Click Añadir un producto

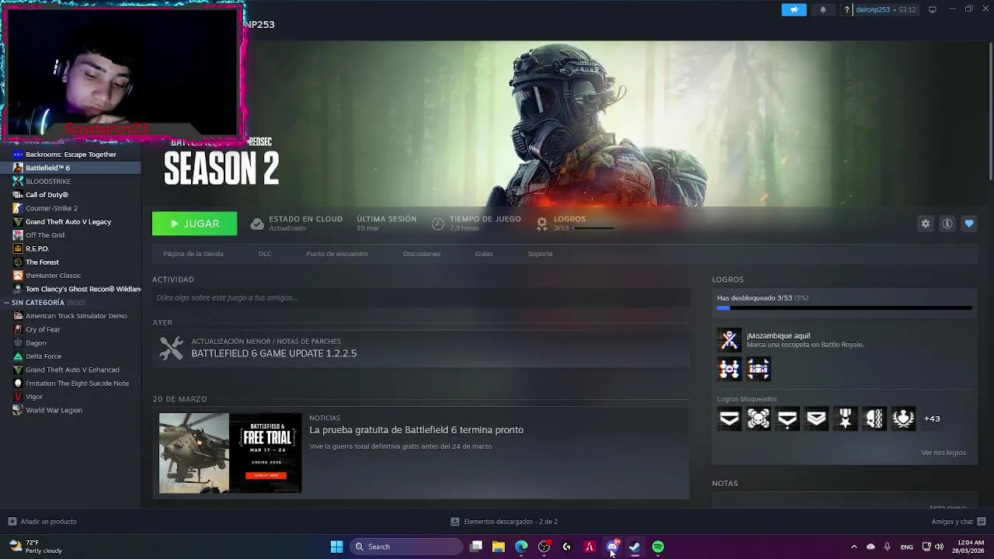click(43, 522)
